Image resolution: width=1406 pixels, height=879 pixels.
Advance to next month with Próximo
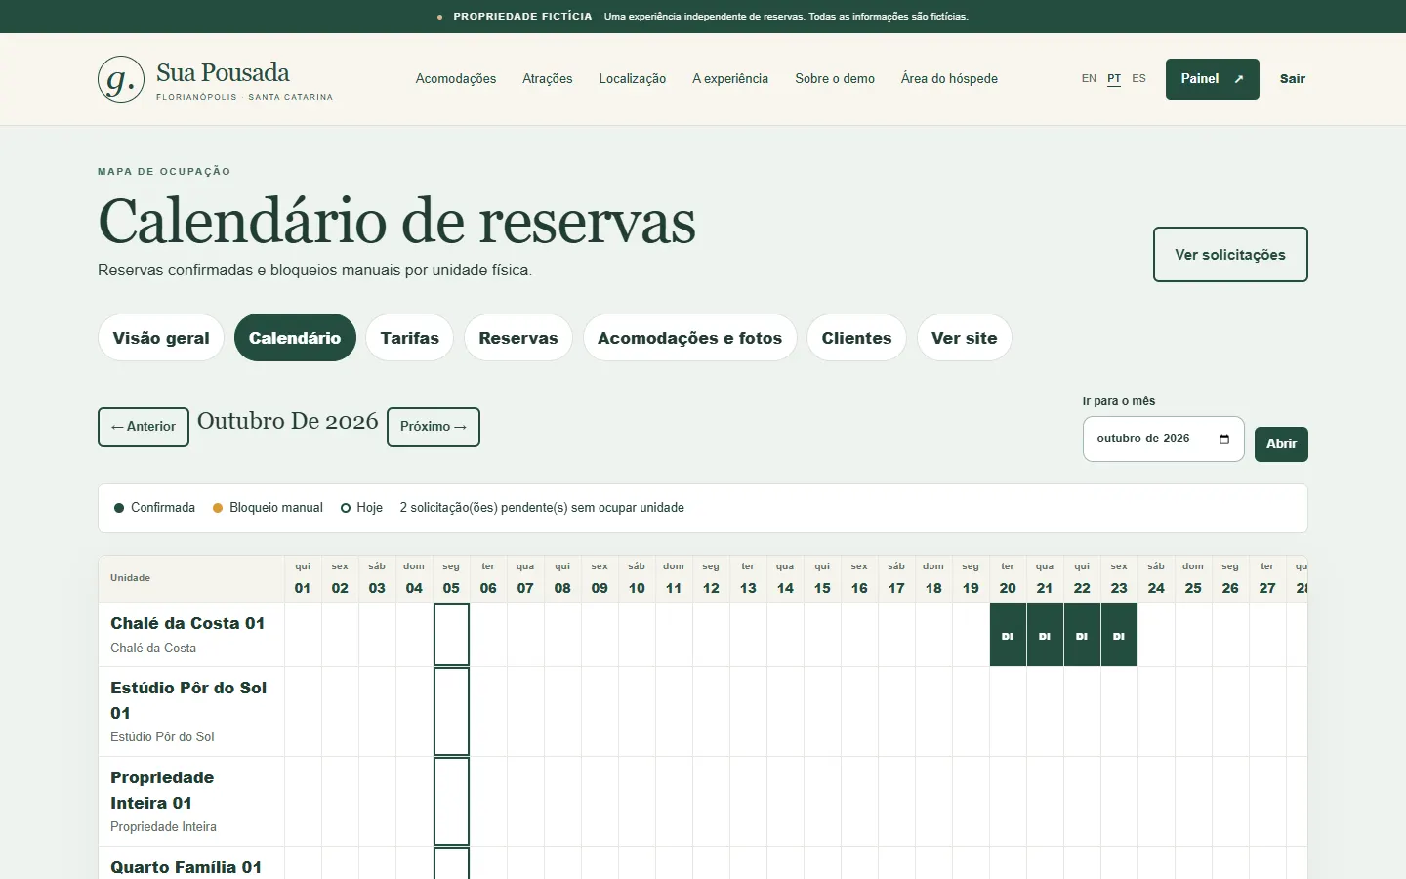point(434,427)
